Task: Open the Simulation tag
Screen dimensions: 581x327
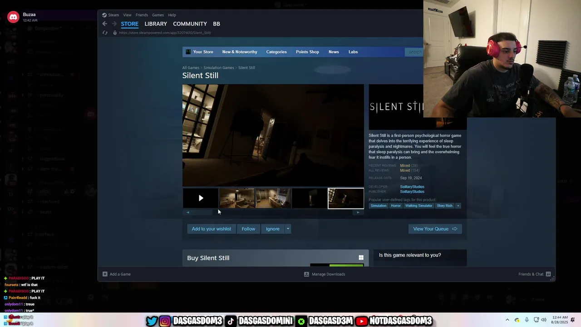Action: click(x=378, y=206)
